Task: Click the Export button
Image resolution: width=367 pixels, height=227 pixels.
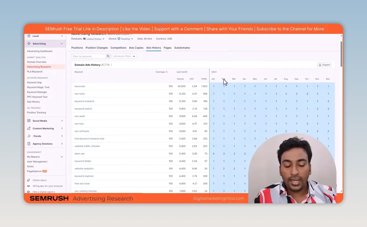Action: [x=324, y=65]
